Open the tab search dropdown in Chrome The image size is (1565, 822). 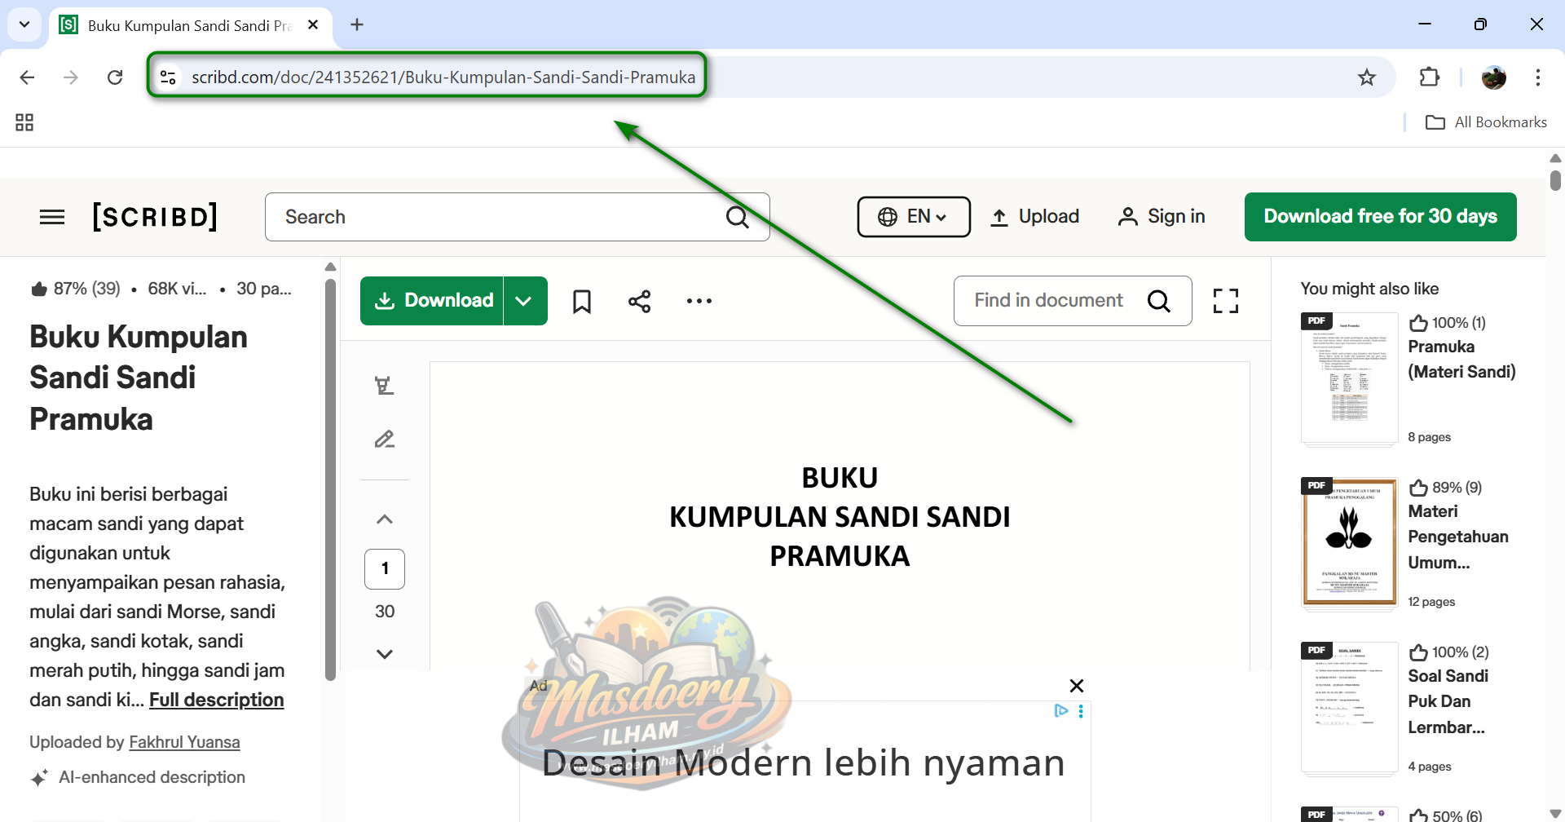point(24,24)
